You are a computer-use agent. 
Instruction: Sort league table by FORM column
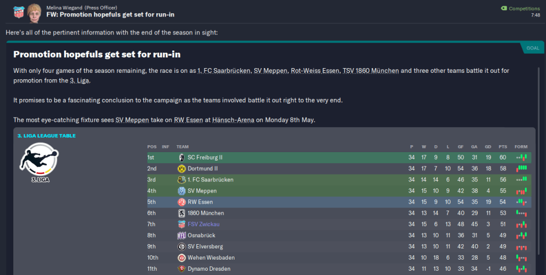520,147
